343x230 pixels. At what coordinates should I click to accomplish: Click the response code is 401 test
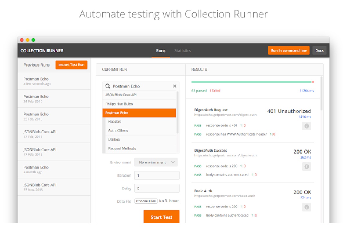point(221,126)
